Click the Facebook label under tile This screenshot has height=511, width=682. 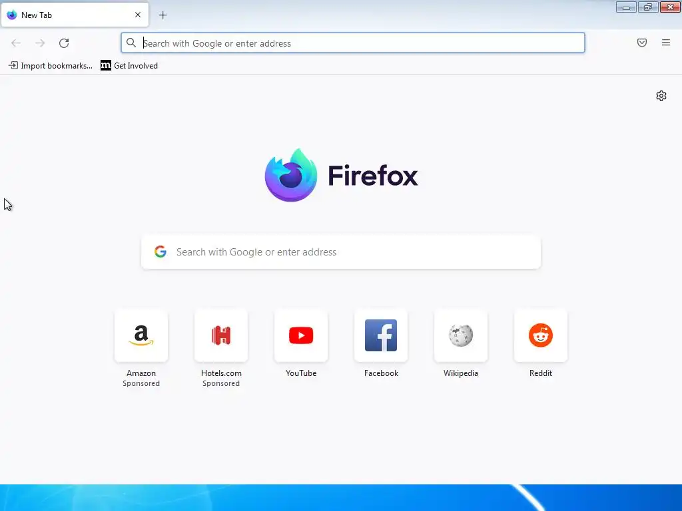[x=381, y=373]
